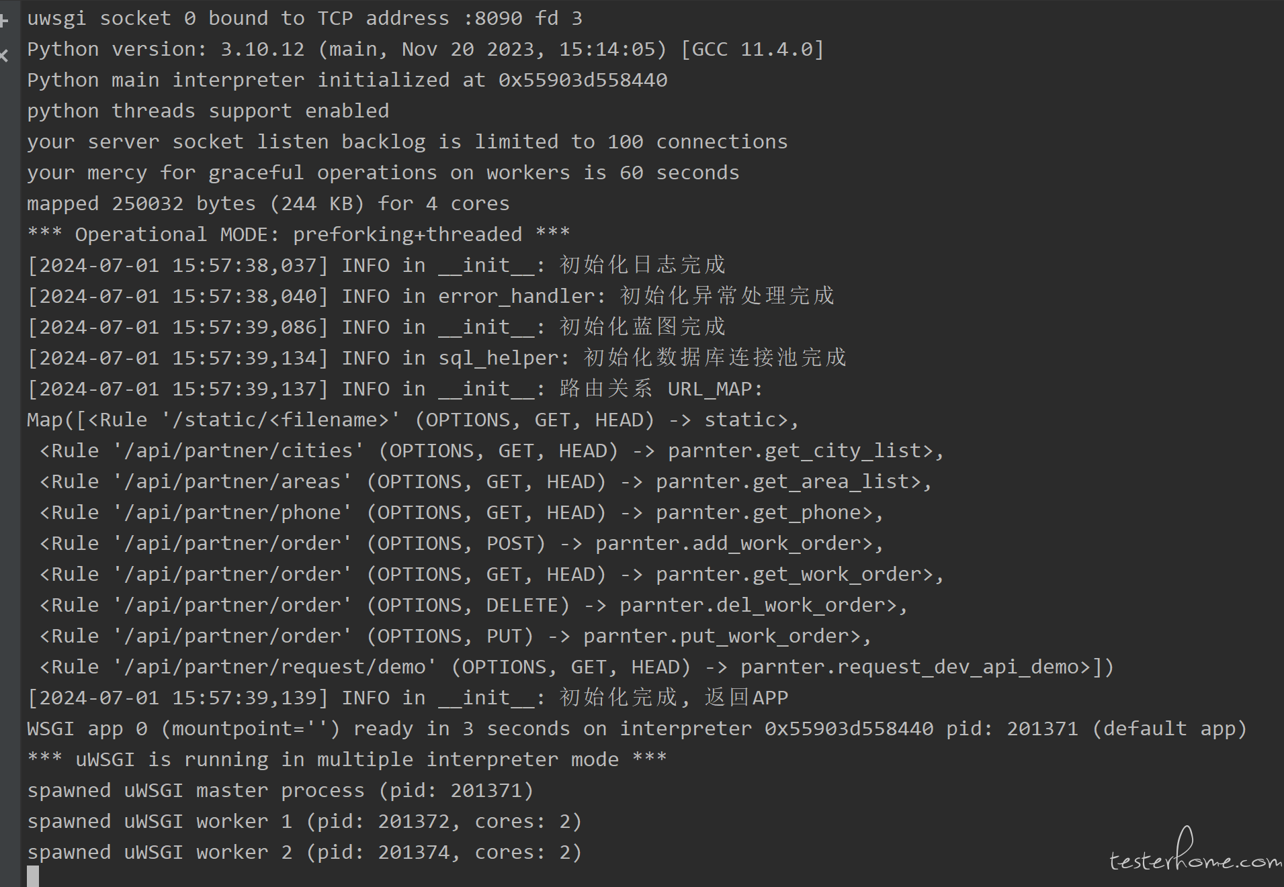This screenshot has width=1284, height=887.
Task: Click the 'Operational MODE: preforking+threaded' line
Action: [299, 234]
